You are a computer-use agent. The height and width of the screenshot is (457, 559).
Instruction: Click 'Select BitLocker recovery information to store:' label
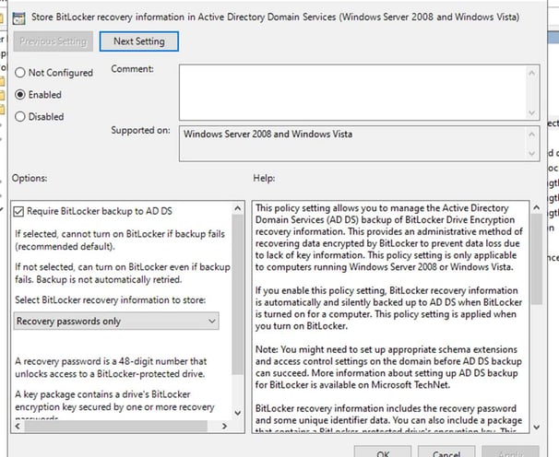click(110, 300)
